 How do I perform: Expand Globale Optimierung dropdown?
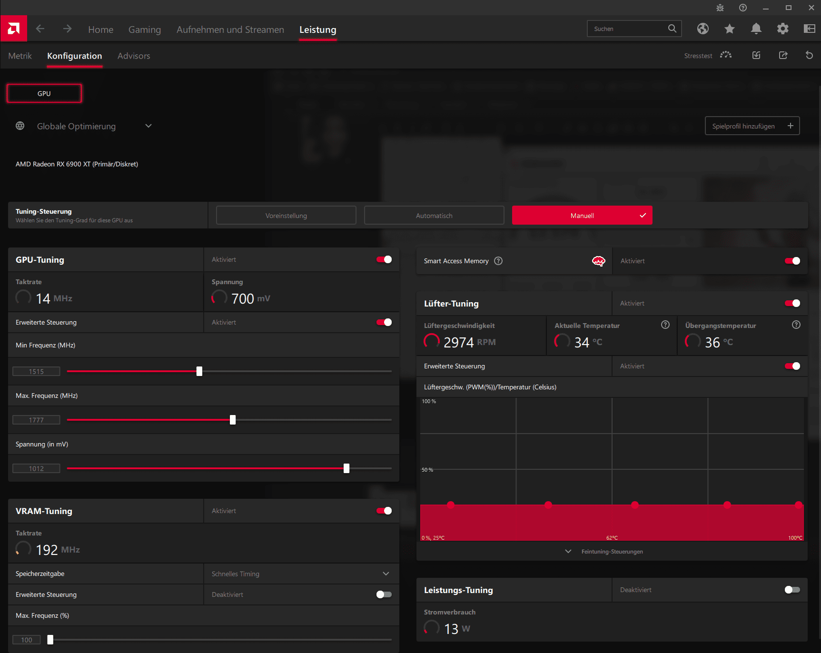148,126
